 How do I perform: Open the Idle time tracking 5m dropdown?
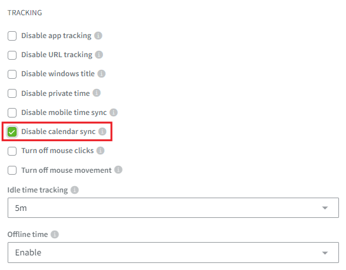tap(173, 208)
